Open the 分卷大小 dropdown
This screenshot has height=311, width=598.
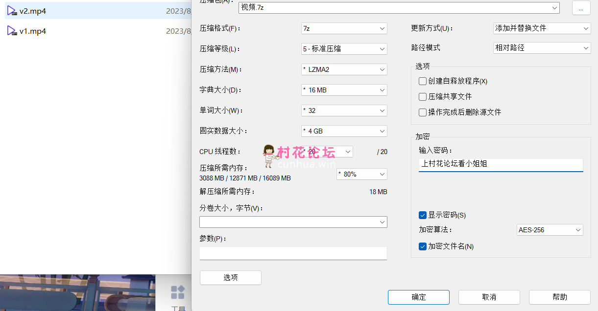point(293,222)
